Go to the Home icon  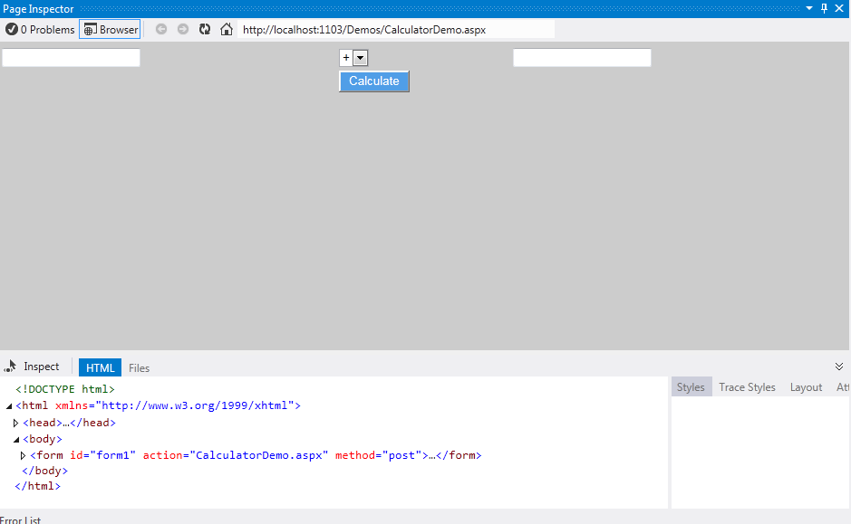tap(227, 29)
